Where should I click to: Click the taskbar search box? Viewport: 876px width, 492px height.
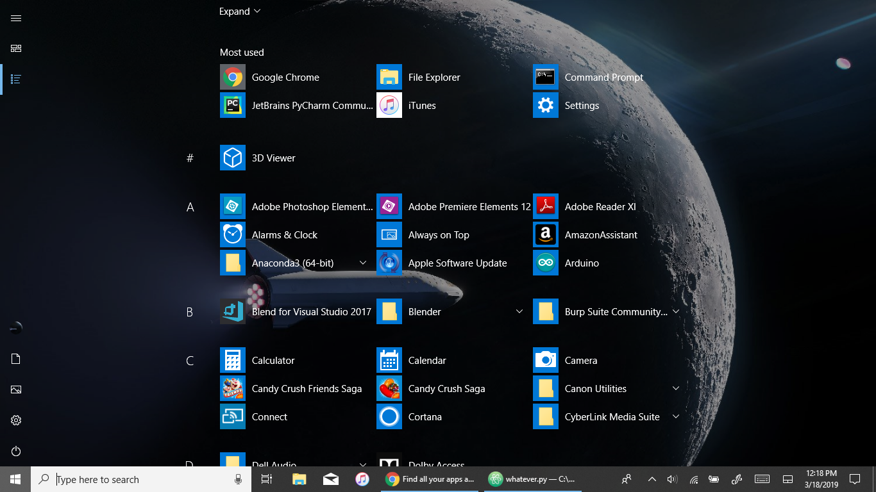point(141,479)
